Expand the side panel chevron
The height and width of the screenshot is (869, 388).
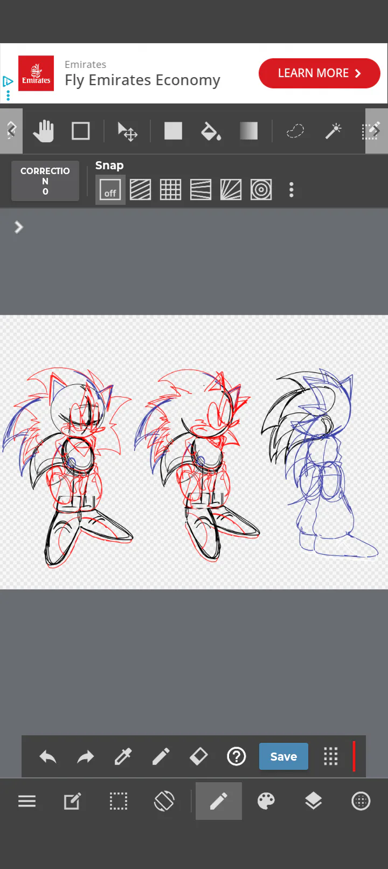[x=19, y=227]
